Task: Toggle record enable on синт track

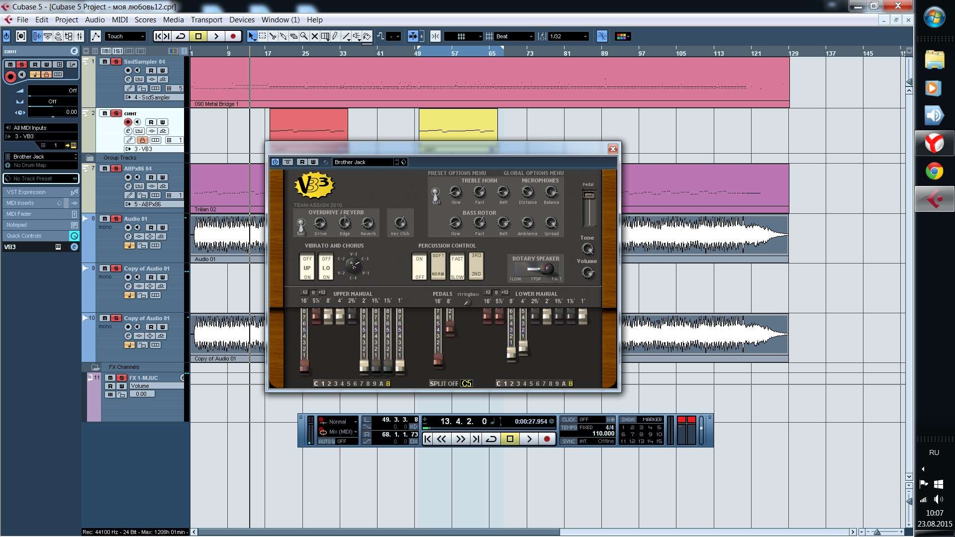Action: 128,122
